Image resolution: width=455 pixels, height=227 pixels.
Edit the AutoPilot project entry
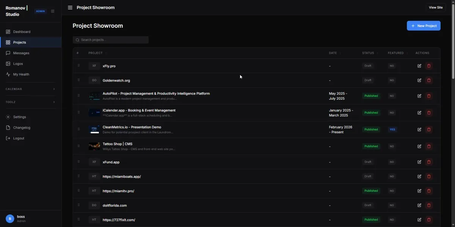(419, 96)
